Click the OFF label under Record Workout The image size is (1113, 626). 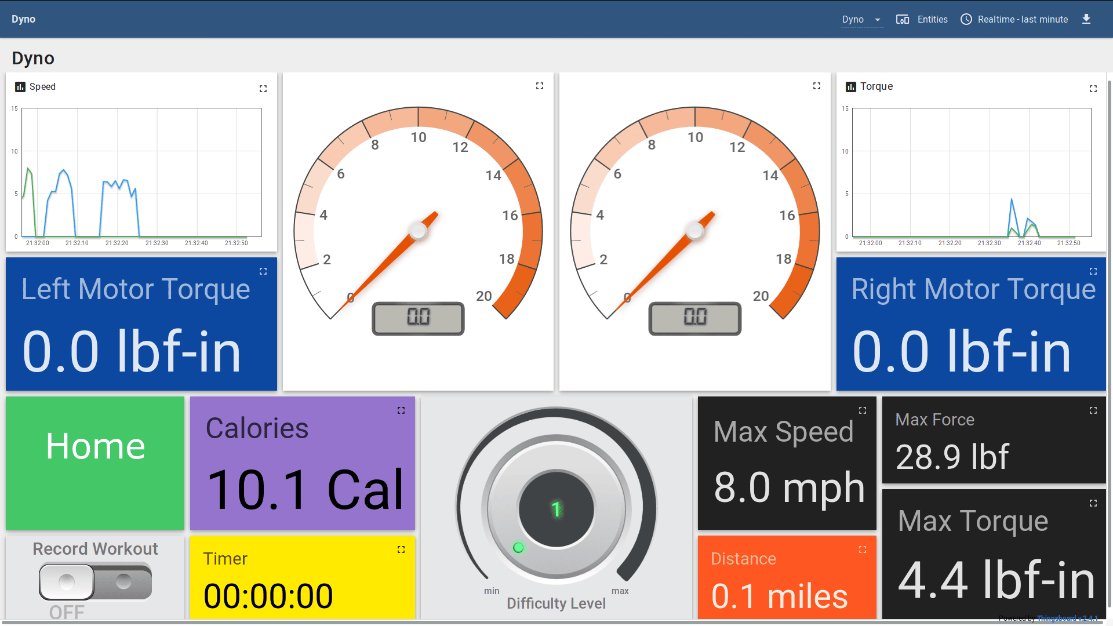point(67,612)
